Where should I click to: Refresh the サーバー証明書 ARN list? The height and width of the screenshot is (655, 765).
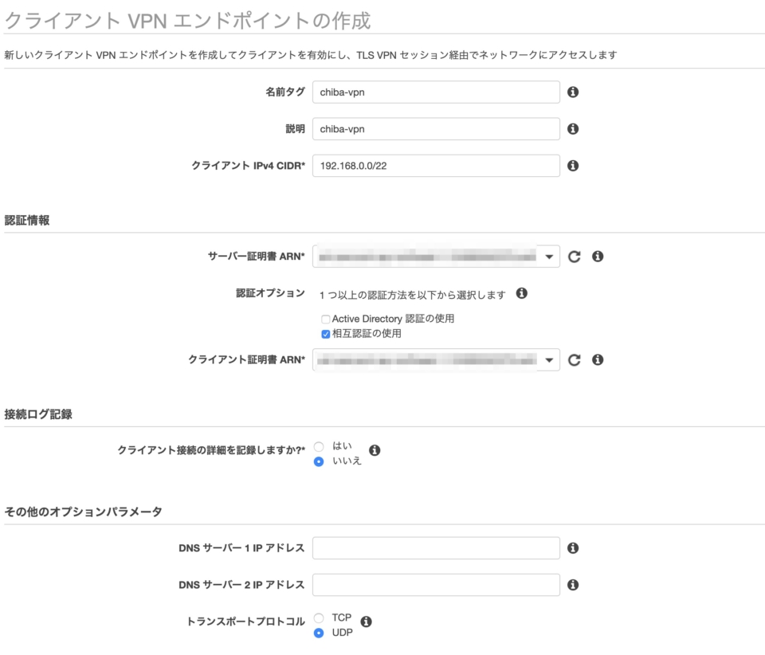pos(574,257)
